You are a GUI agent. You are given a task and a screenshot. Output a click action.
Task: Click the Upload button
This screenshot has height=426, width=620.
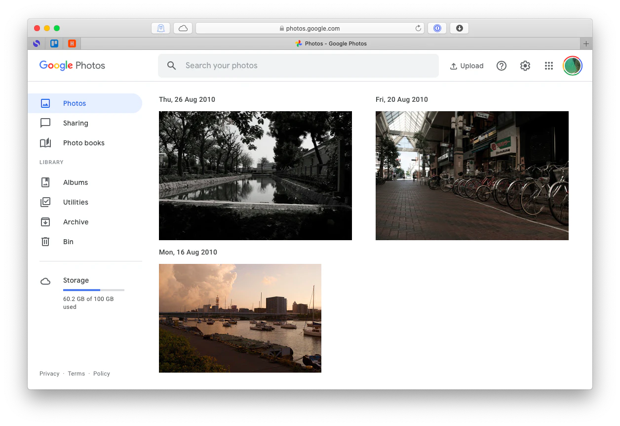click(466, 66)
